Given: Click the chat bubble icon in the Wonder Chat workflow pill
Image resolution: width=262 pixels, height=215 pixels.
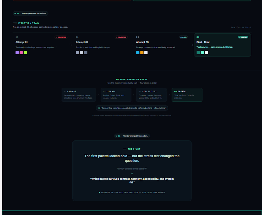Looking at the screenshot, I should coord(99,108).
